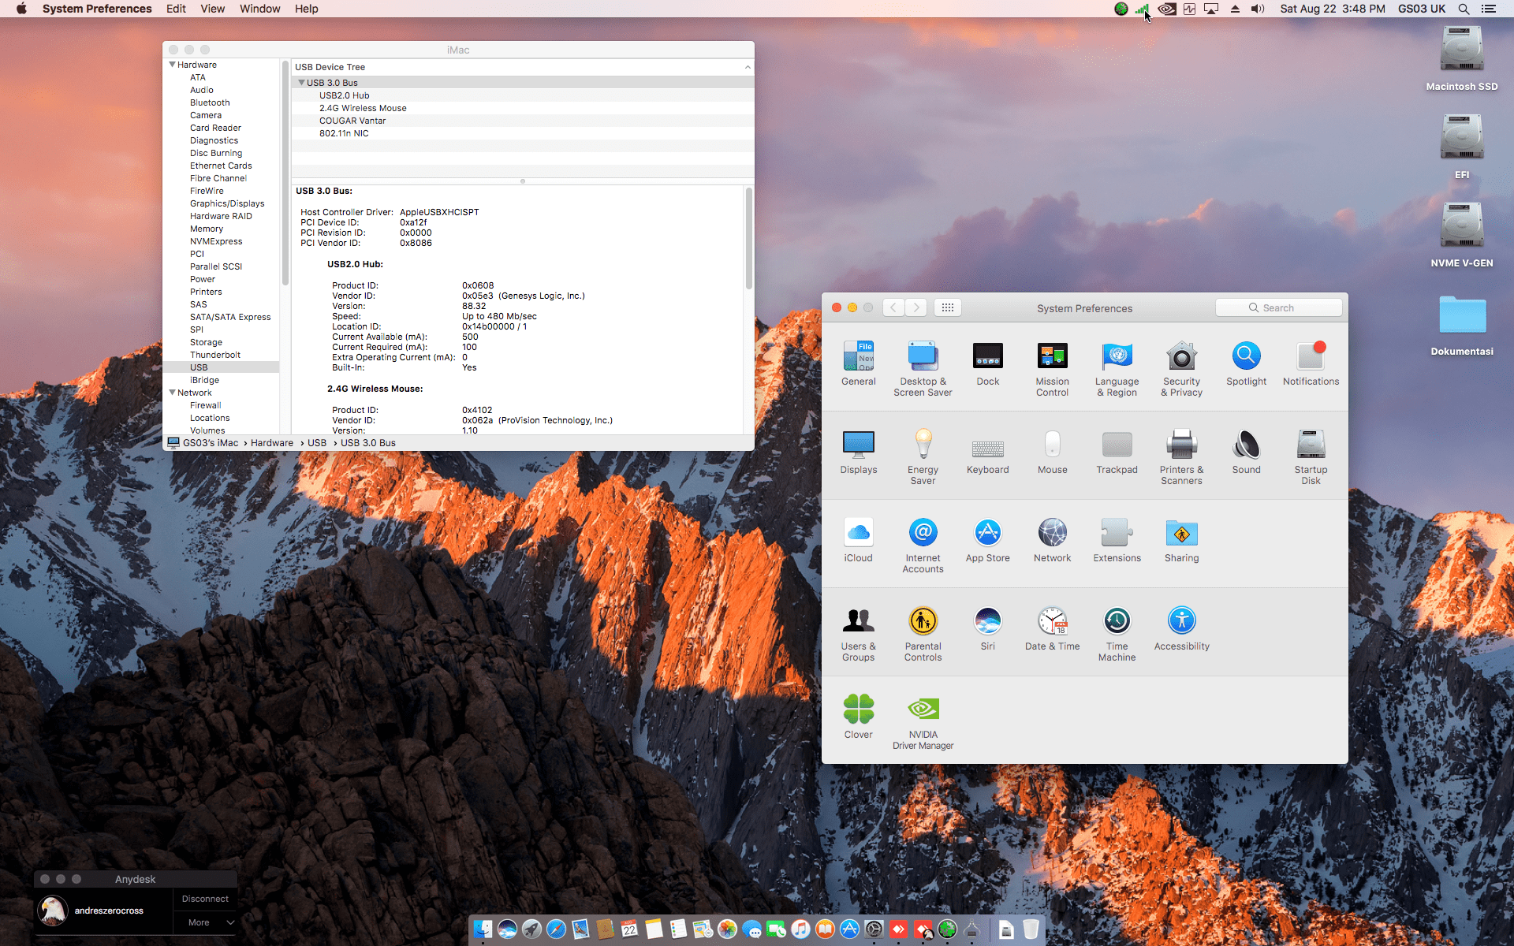Screen dimensions: 1514x946
Task: Open the General preference pane
Action: click(858, 363)
